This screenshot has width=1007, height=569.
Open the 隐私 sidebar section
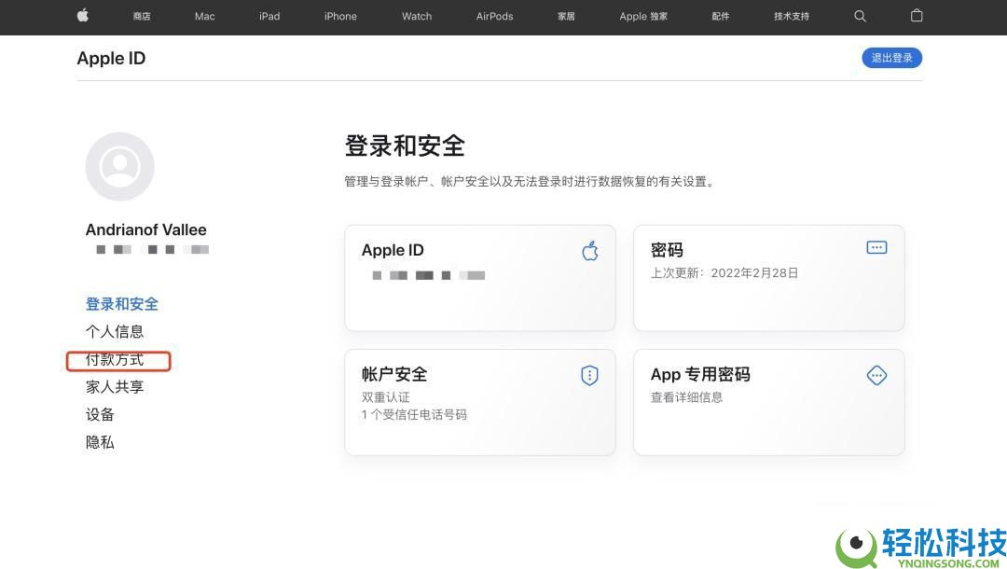click(x=100, y=441)
